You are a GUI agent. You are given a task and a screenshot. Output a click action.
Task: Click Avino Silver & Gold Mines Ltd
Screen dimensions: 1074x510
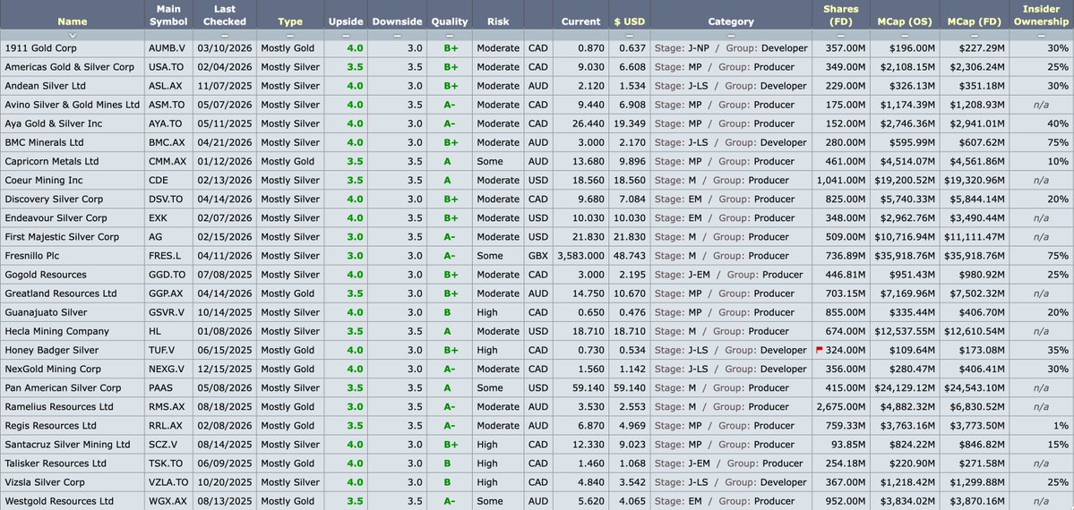72,105
